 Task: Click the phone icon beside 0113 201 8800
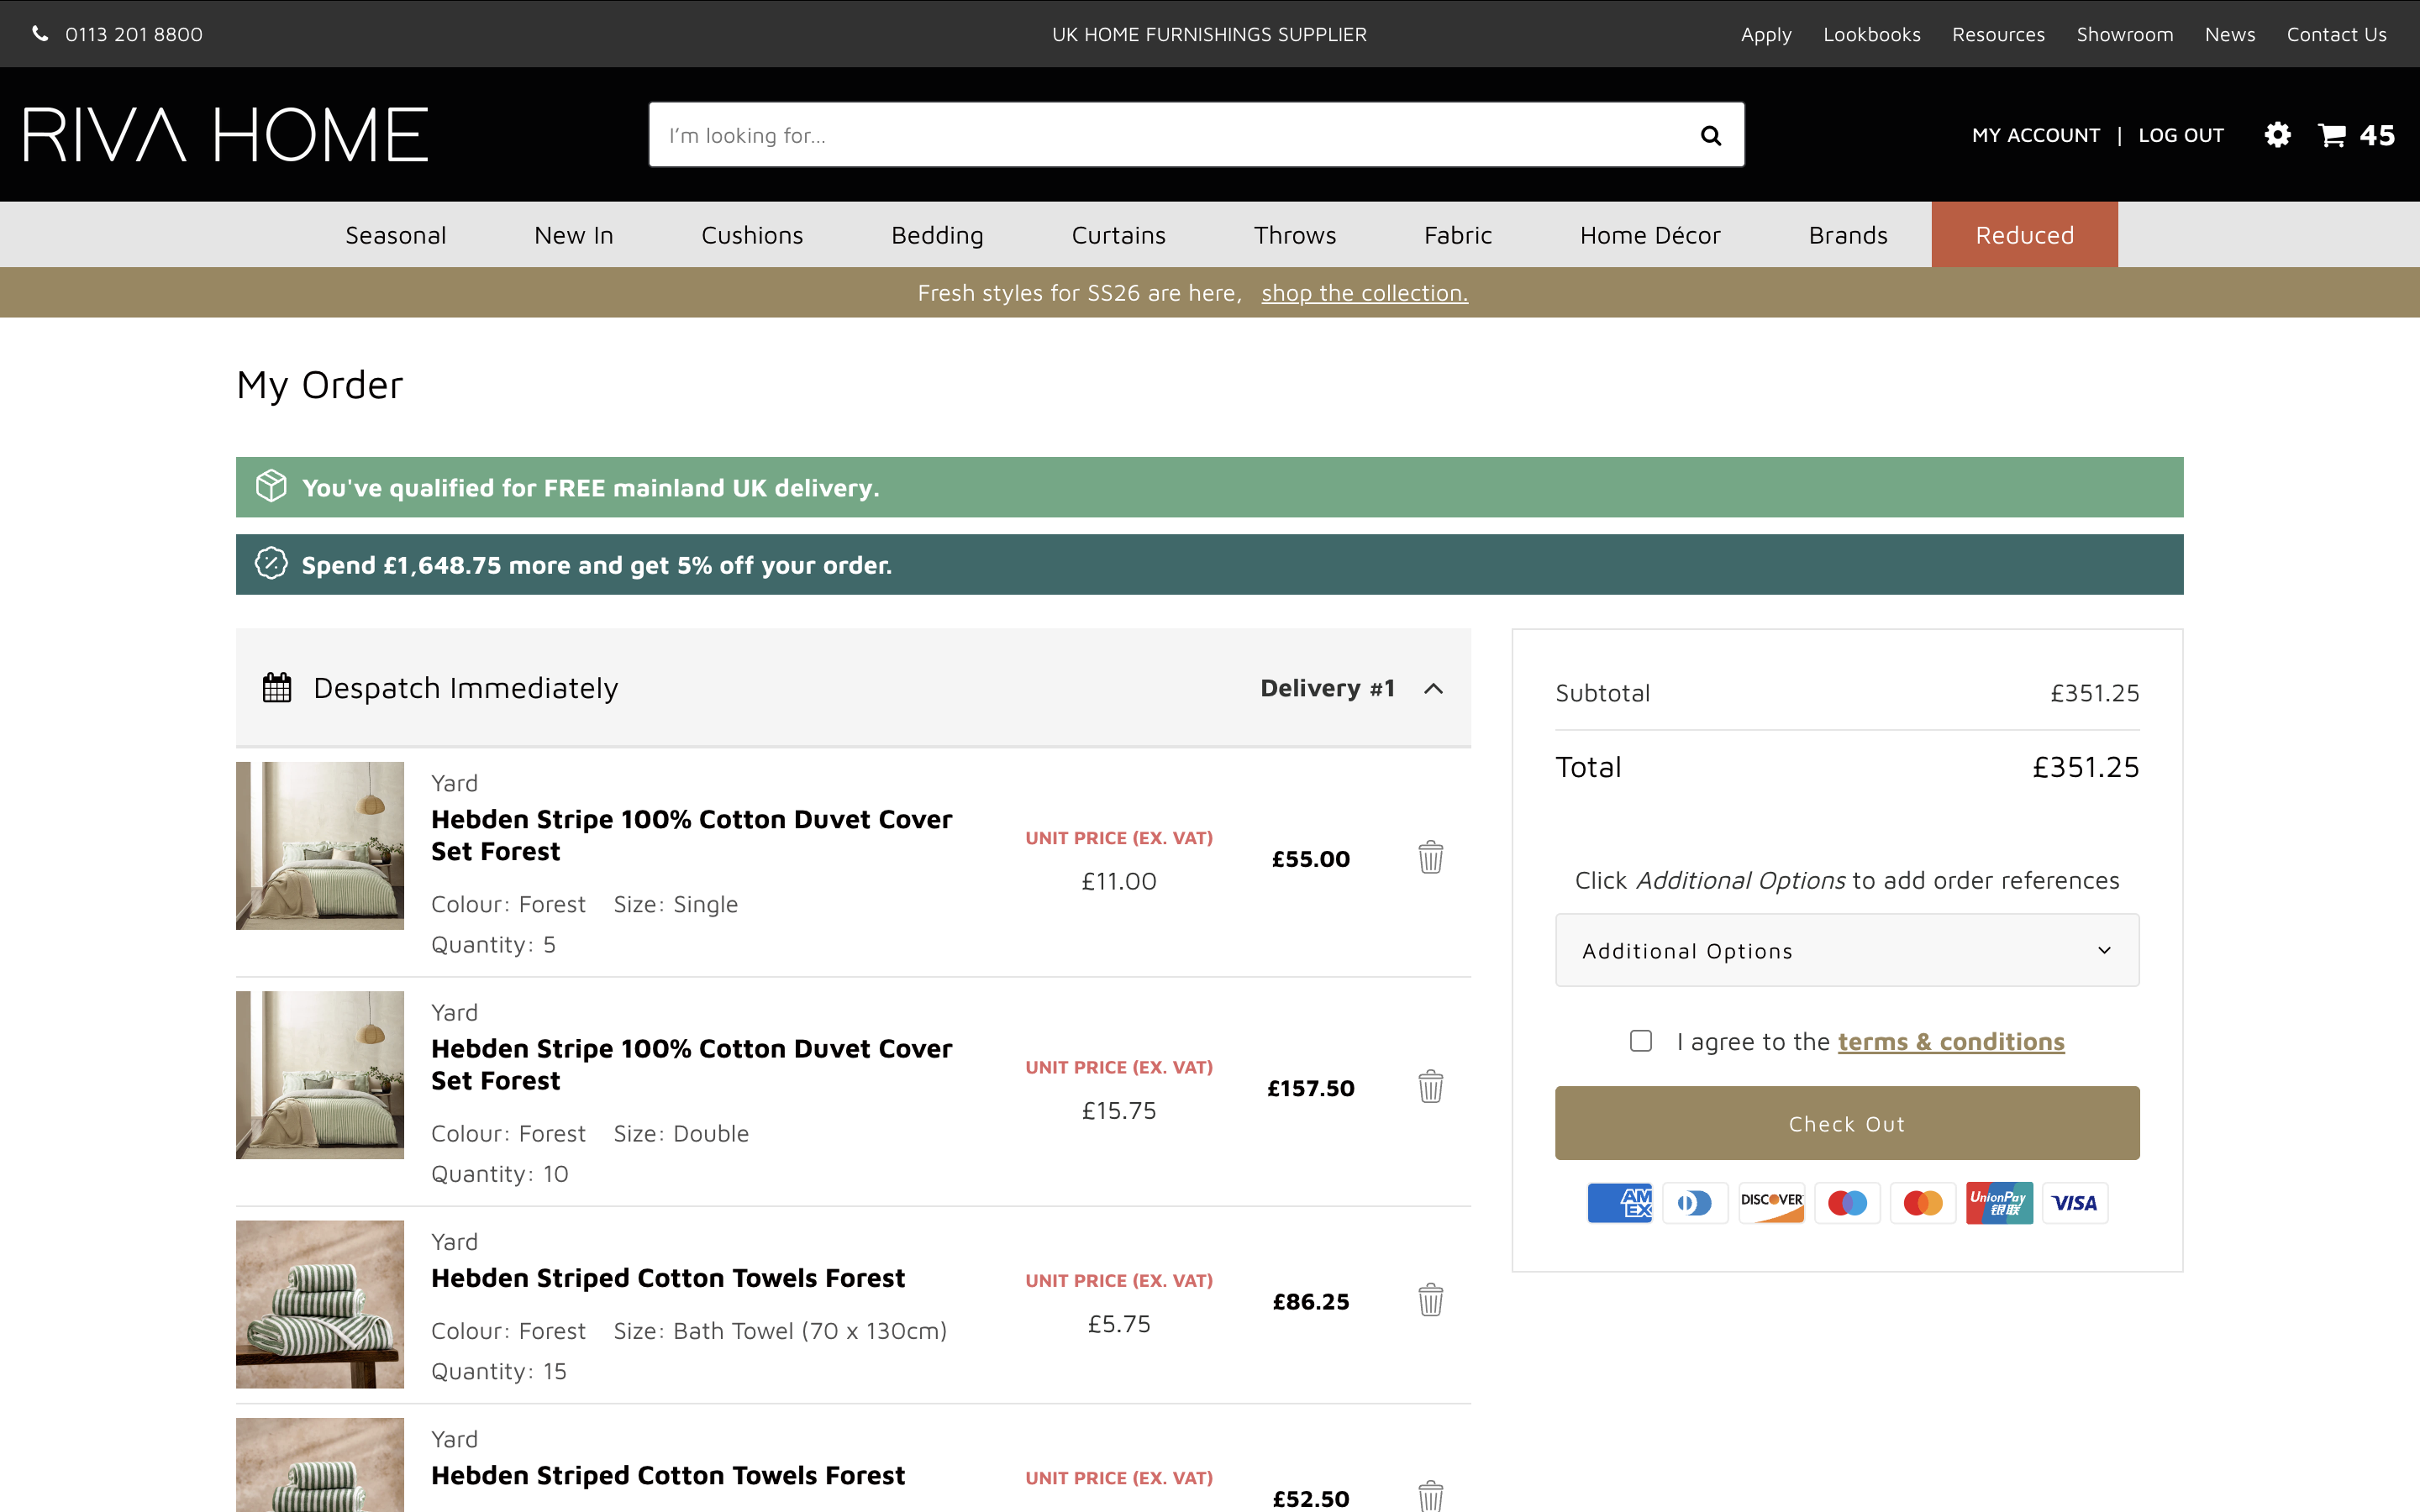40,34
